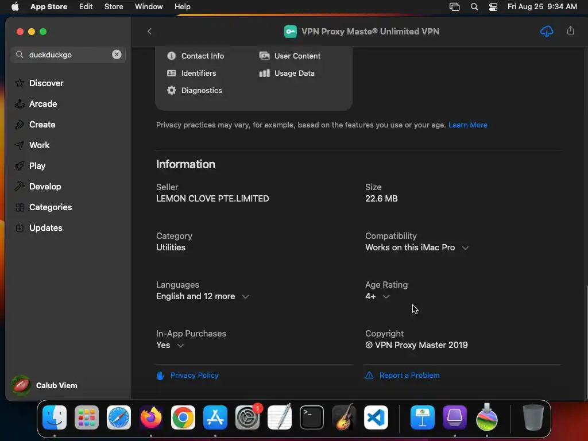This screenshot has height=441, width=588.
Task: Expand the Compatibility chevron
Action: tap(465, 247)
